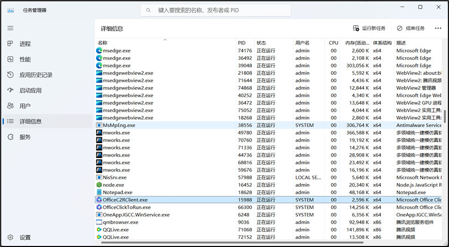Open the three-dot more options menu
449x247 pixels.
438,28
